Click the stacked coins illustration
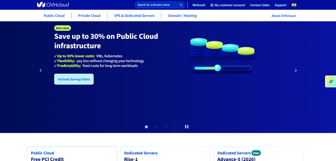This screenshot has width=336, height=161. click(x=222, y=49)
